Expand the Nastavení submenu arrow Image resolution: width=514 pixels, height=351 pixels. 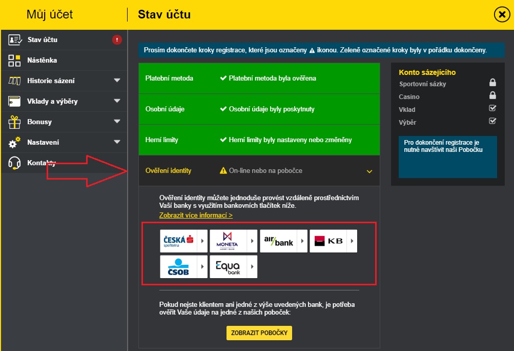117,142
